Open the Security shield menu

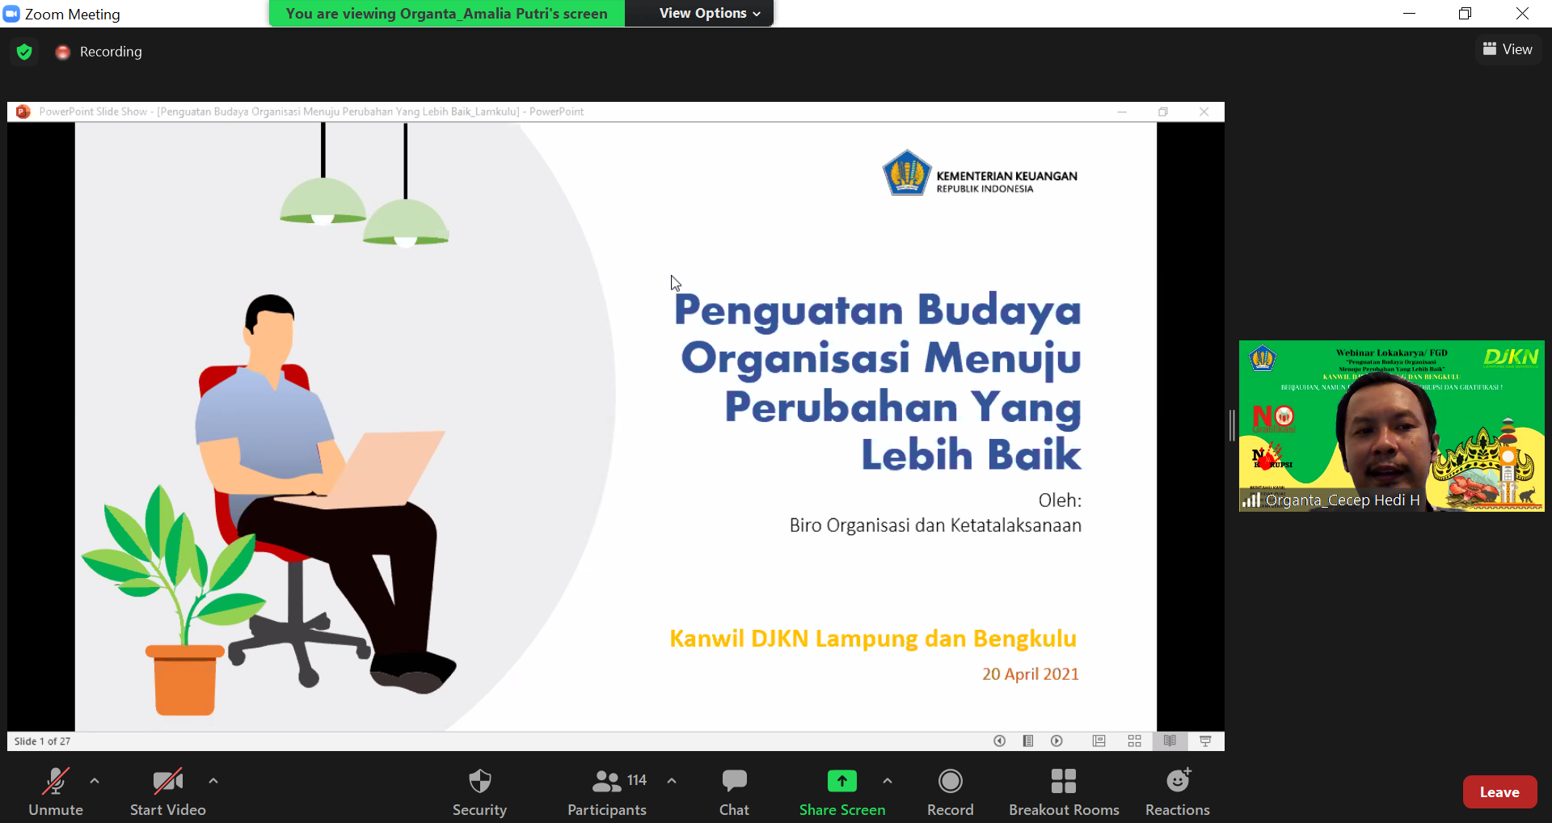(x=480, y=791)
